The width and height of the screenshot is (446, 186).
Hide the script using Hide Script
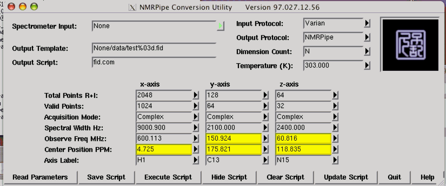click(x=229, y=177)
